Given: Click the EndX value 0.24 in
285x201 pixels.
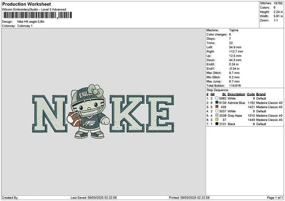Looking at the screenshot, I should 234,64.
